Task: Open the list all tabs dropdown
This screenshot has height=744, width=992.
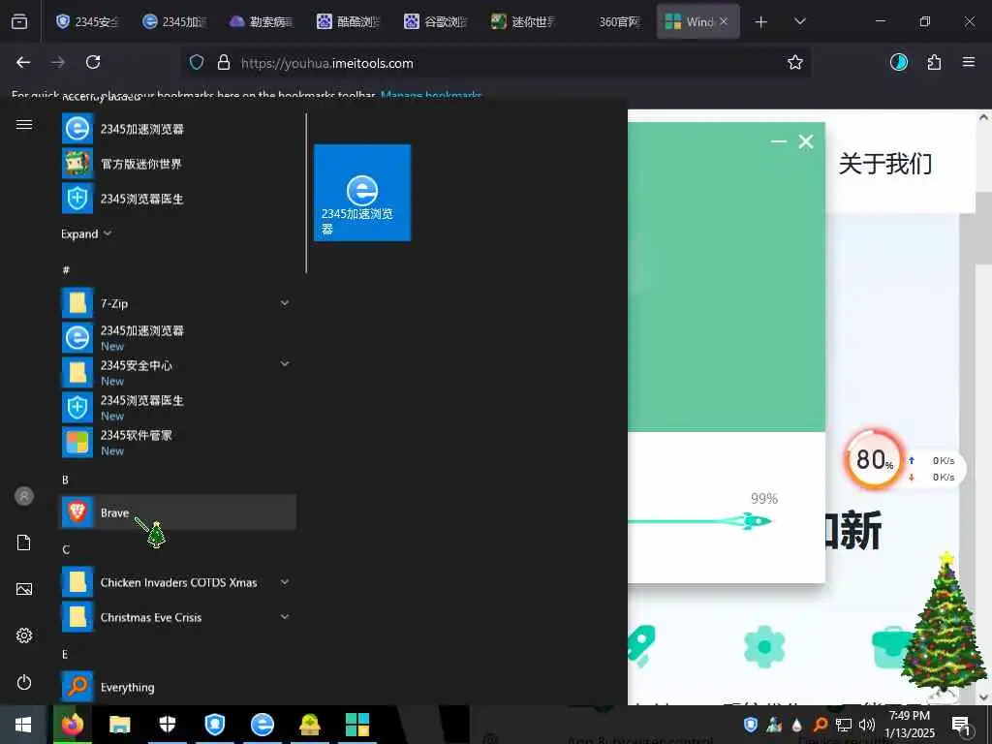Action: click(799, 21)
